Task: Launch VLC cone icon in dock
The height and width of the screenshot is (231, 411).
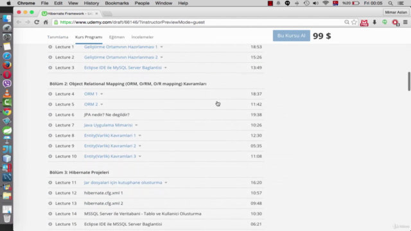Action: pos(7,93)
